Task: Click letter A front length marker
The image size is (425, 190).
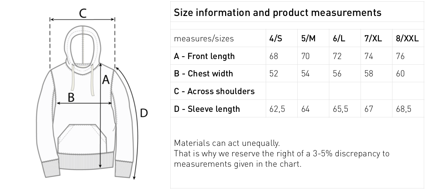Action: (105, 80)
